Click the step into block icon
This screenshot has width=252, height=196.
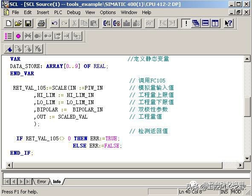click(77, 36)
